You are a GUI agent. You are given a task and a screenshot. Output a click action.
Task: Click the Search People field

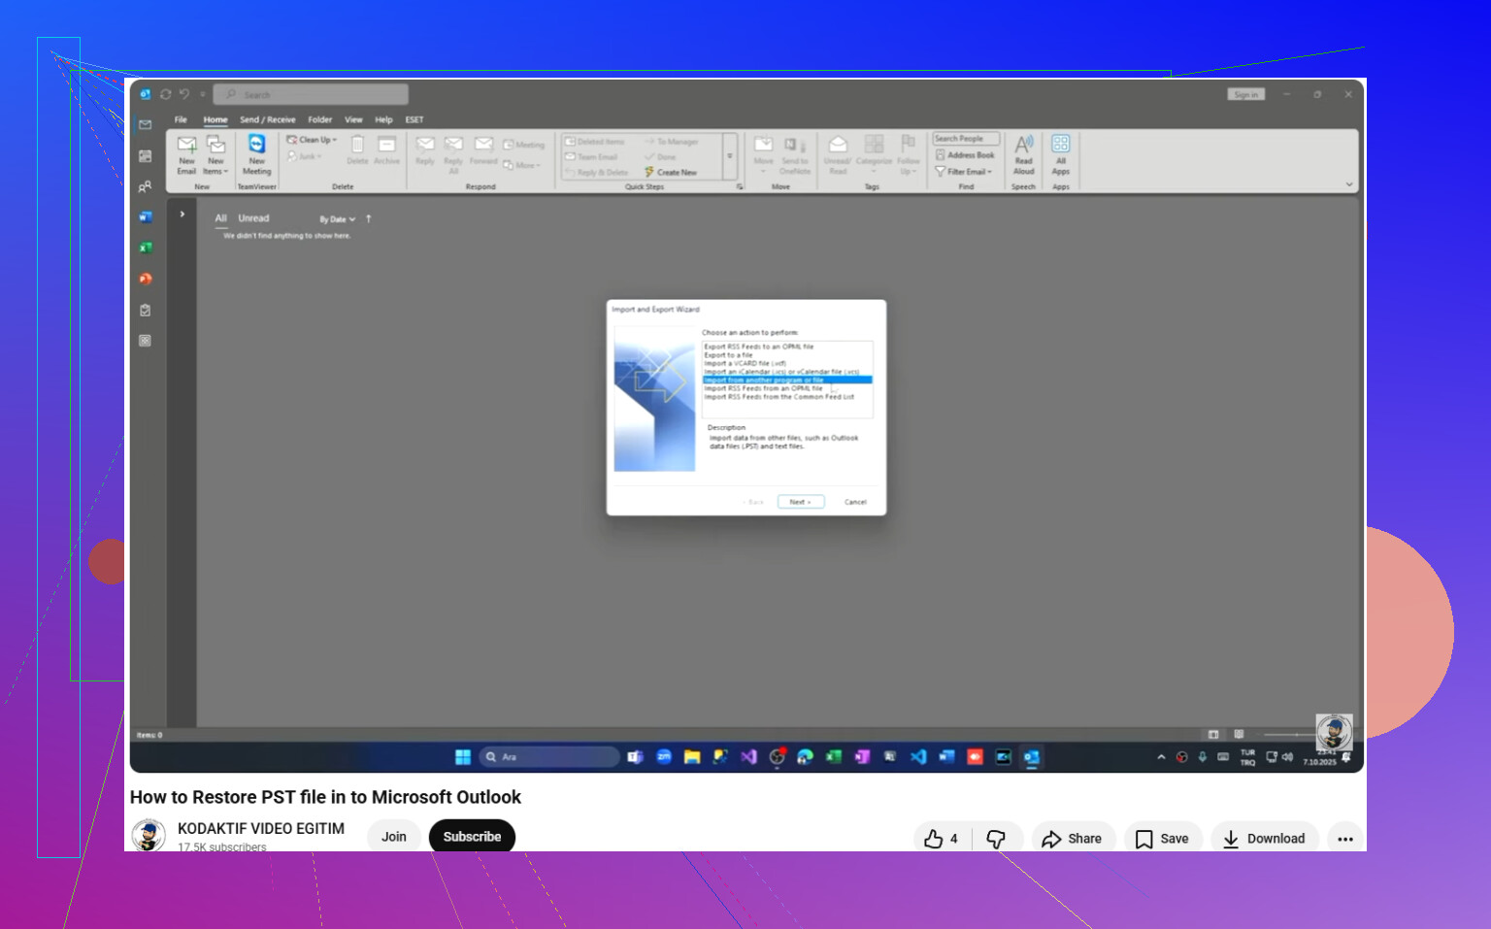pyautogui.click(x=966, y=139)
